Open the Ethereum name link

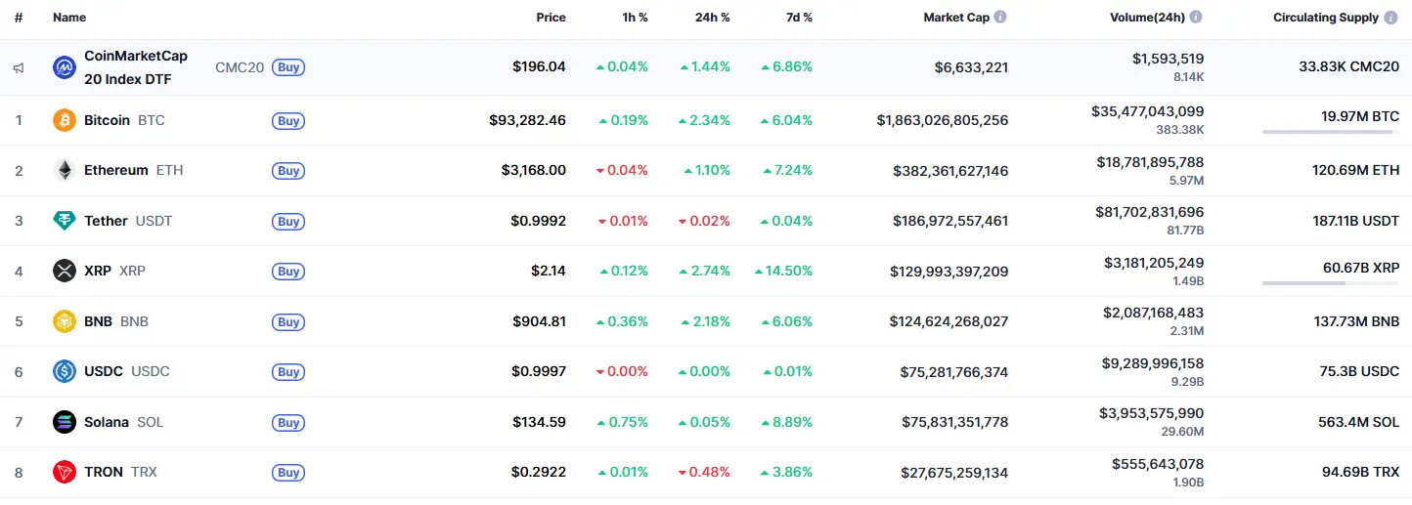[115, 171]
